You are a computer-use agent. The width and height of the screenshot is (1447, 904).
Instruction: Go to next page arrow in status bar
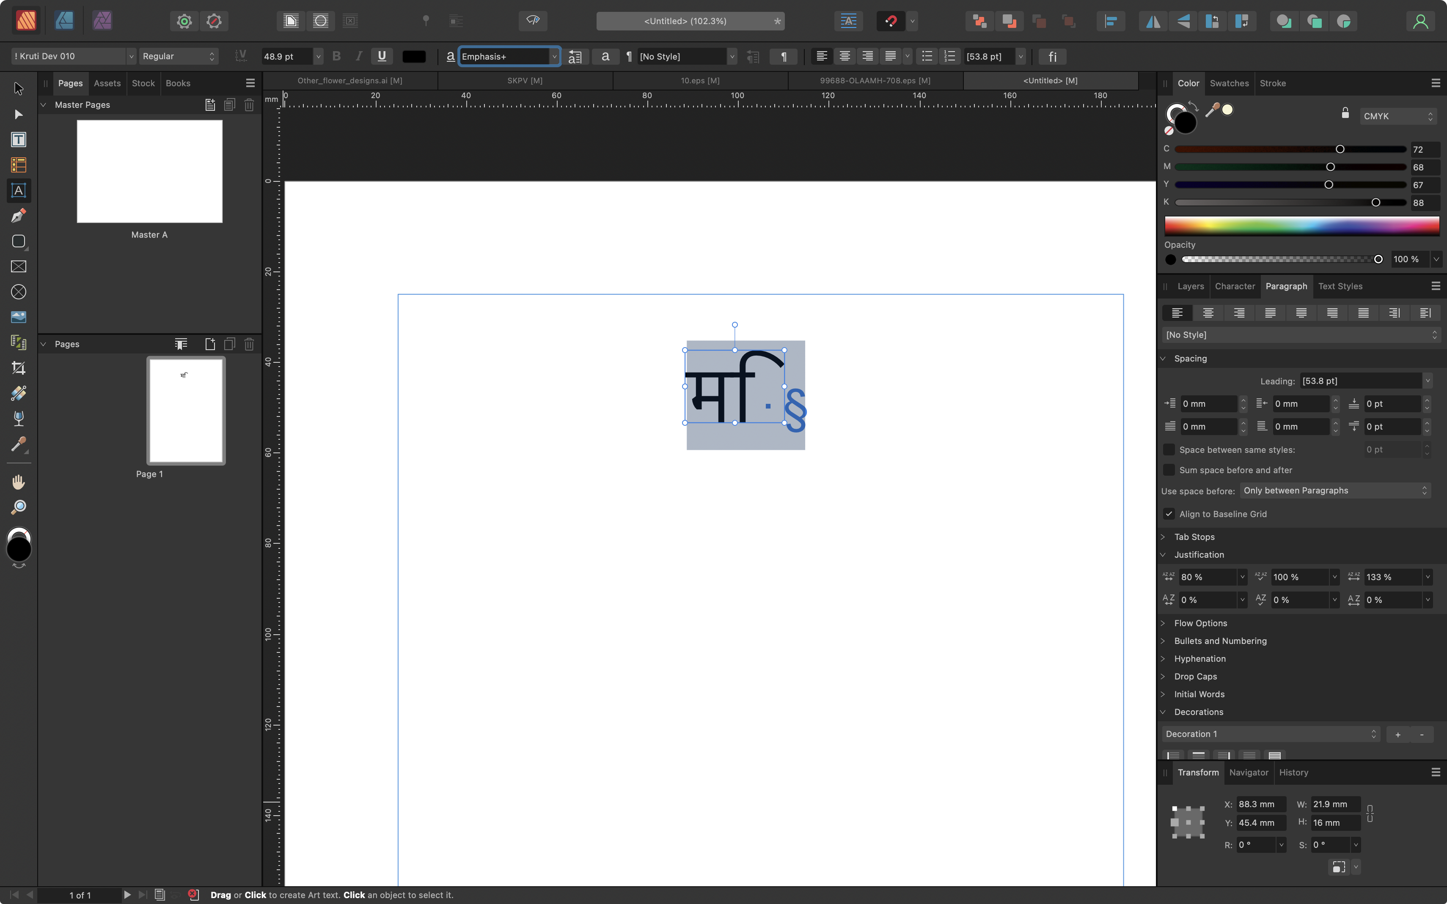pos(127,895)
